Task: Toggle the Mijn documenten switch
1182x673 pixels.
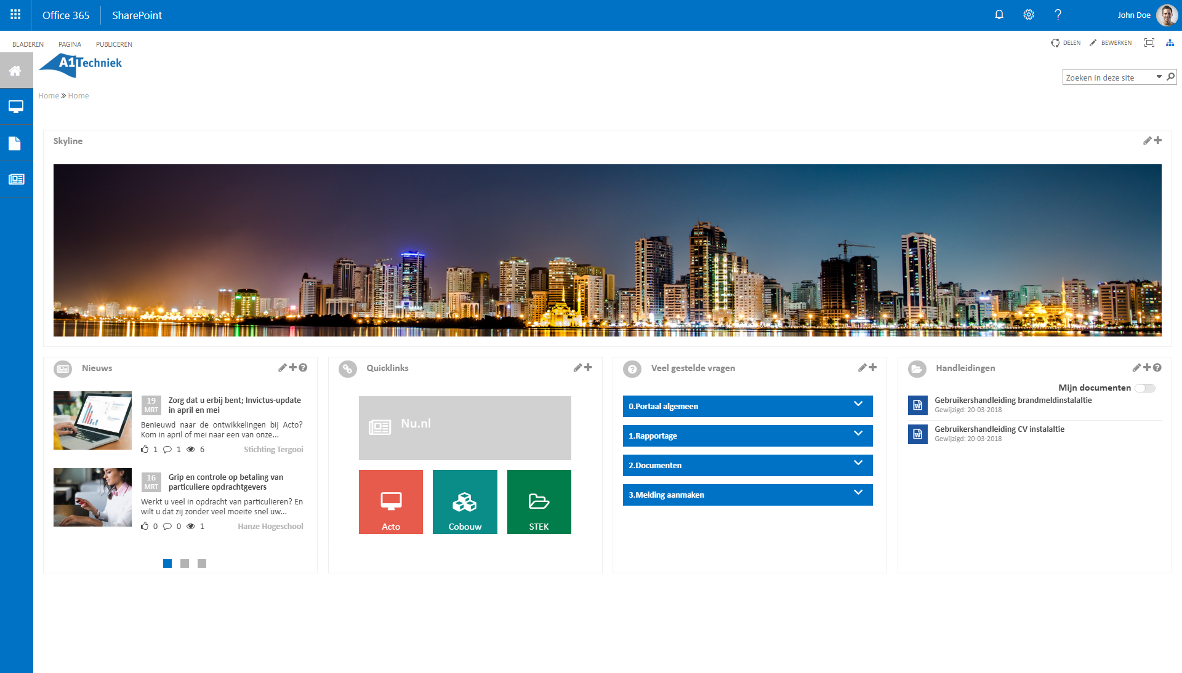Action: click(x=1146, y=388)
